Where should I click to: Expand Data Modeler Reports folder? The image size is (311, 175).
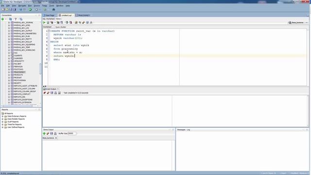click(x=2, y=119)
